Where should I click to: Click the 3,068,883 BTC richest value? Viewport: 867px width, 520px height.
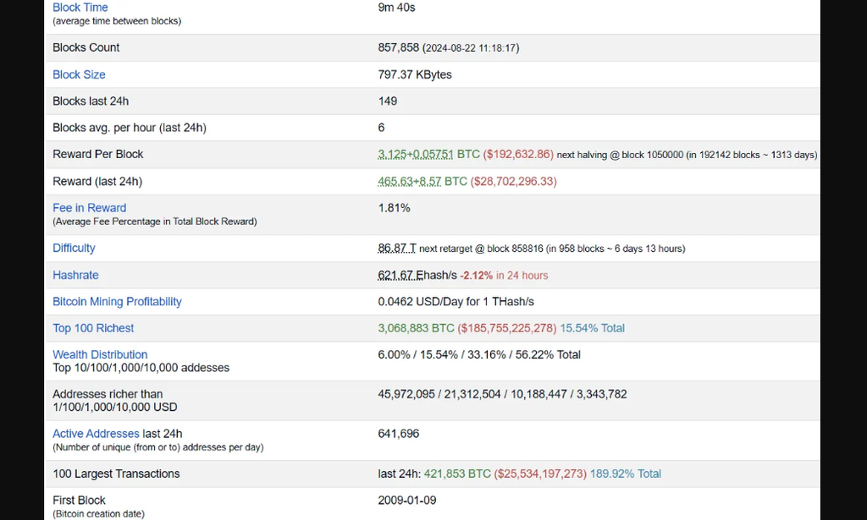(x=417, y=328)
